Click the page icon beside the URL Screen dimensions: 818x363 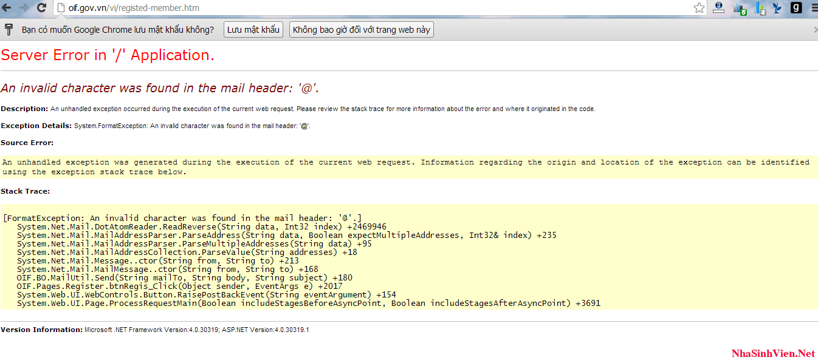pyautogui.click(x=61, y=8)
